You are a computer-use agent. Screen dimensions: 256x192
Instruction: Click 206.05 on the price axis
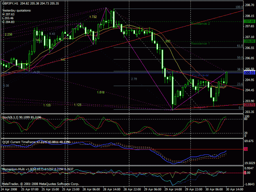(249, 58)
